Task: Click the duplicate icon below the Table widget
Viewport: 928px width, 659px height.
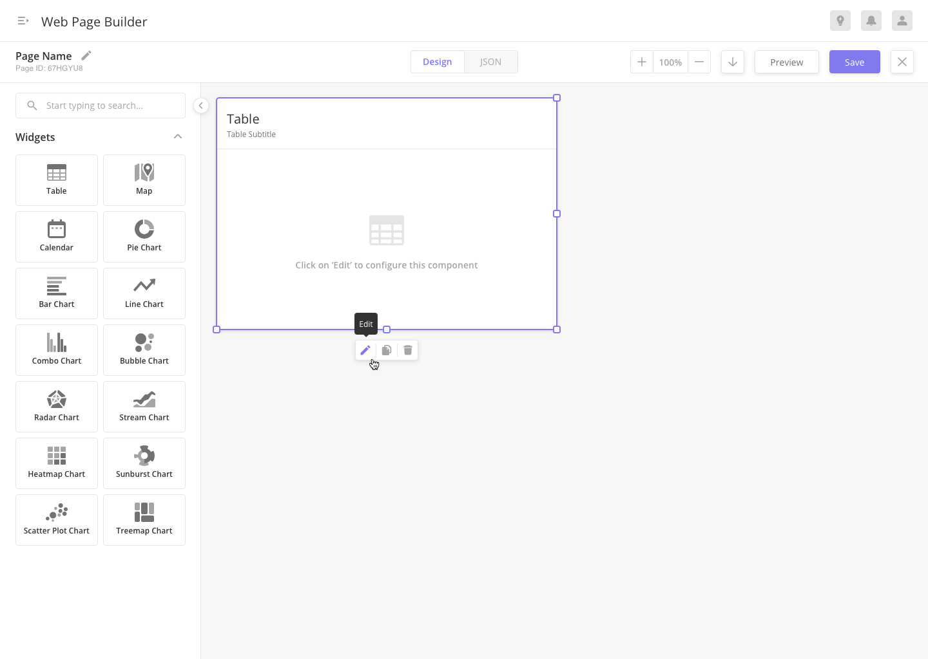Action: tap(387, 350)
